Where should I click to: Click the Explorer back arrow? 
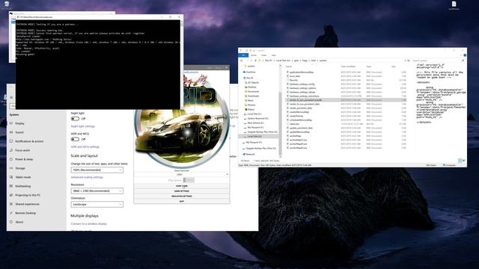click(242, 61)
